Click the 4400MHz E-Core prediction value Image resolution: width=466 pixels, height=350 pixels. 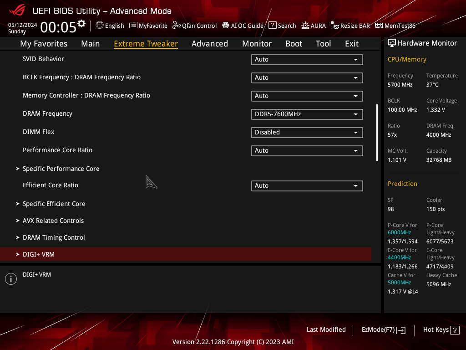[399, 257]
